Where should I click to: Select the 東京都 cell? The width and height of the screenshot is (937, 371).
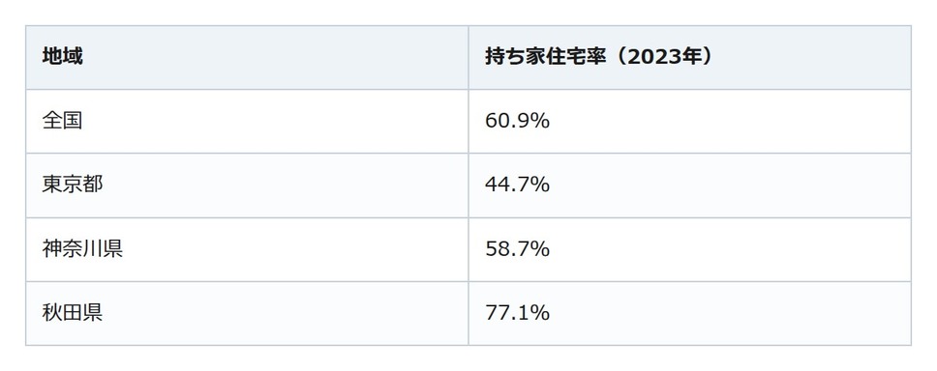coord(247,185)
